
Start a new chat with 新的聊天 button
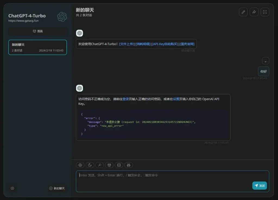coord(57,188)
